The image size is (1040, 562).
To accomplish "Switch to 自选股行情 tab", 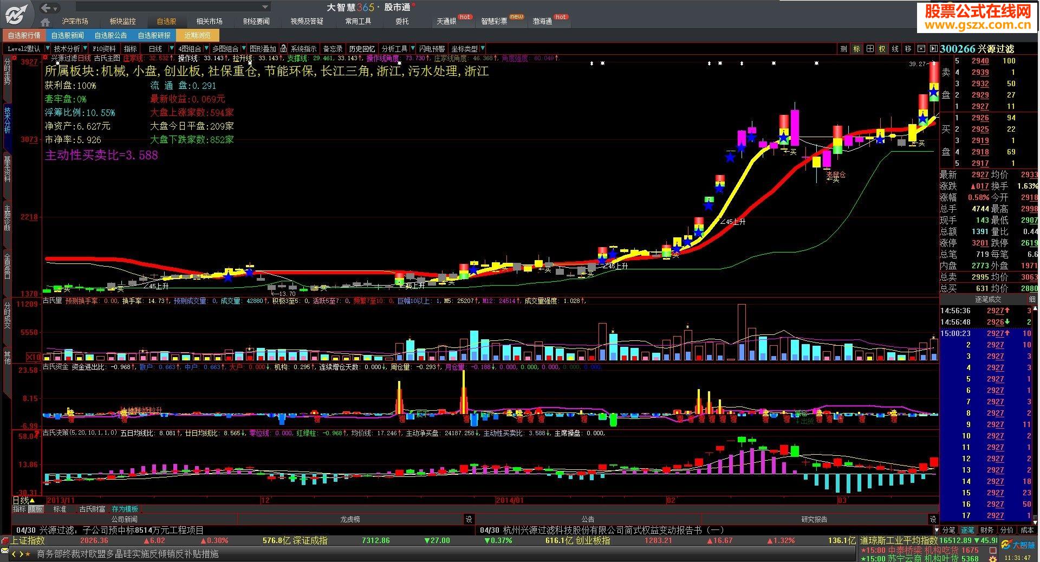I will coord(24,36).
